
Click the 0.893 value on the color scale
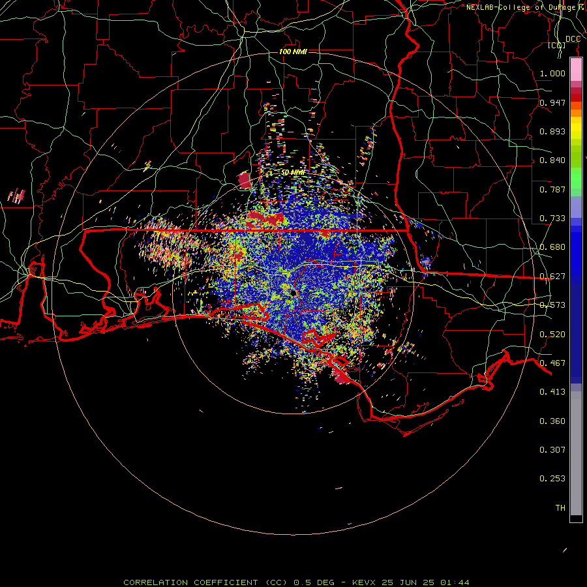click(x=552, y=131)
